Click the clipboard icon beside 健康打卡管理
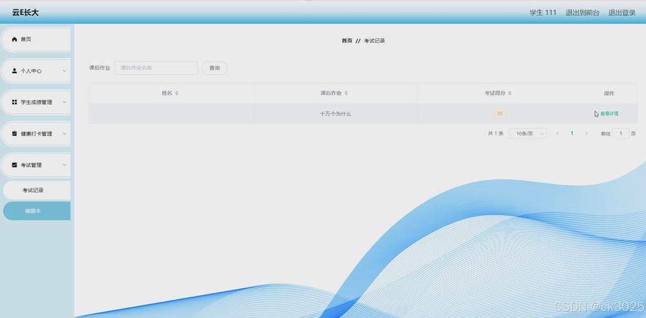The width and height of the screenshot is (646, 318). [x=15, y=134]
